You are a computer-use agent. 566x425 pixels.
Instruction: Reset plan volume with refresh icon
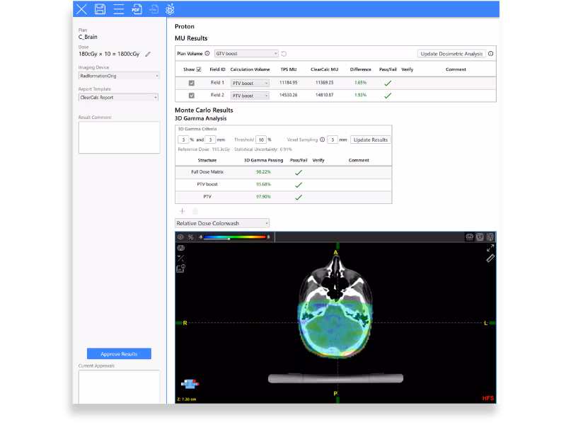(x=284, y=54)
